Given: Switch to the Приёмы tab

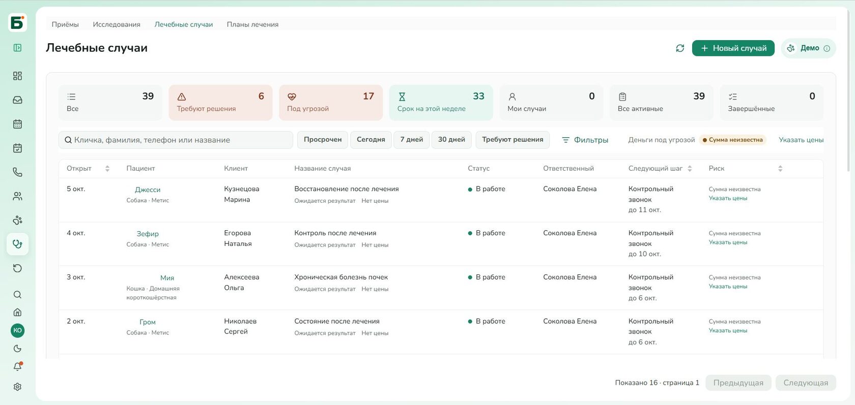Looking at the screenshot, I should coord(65,24).
